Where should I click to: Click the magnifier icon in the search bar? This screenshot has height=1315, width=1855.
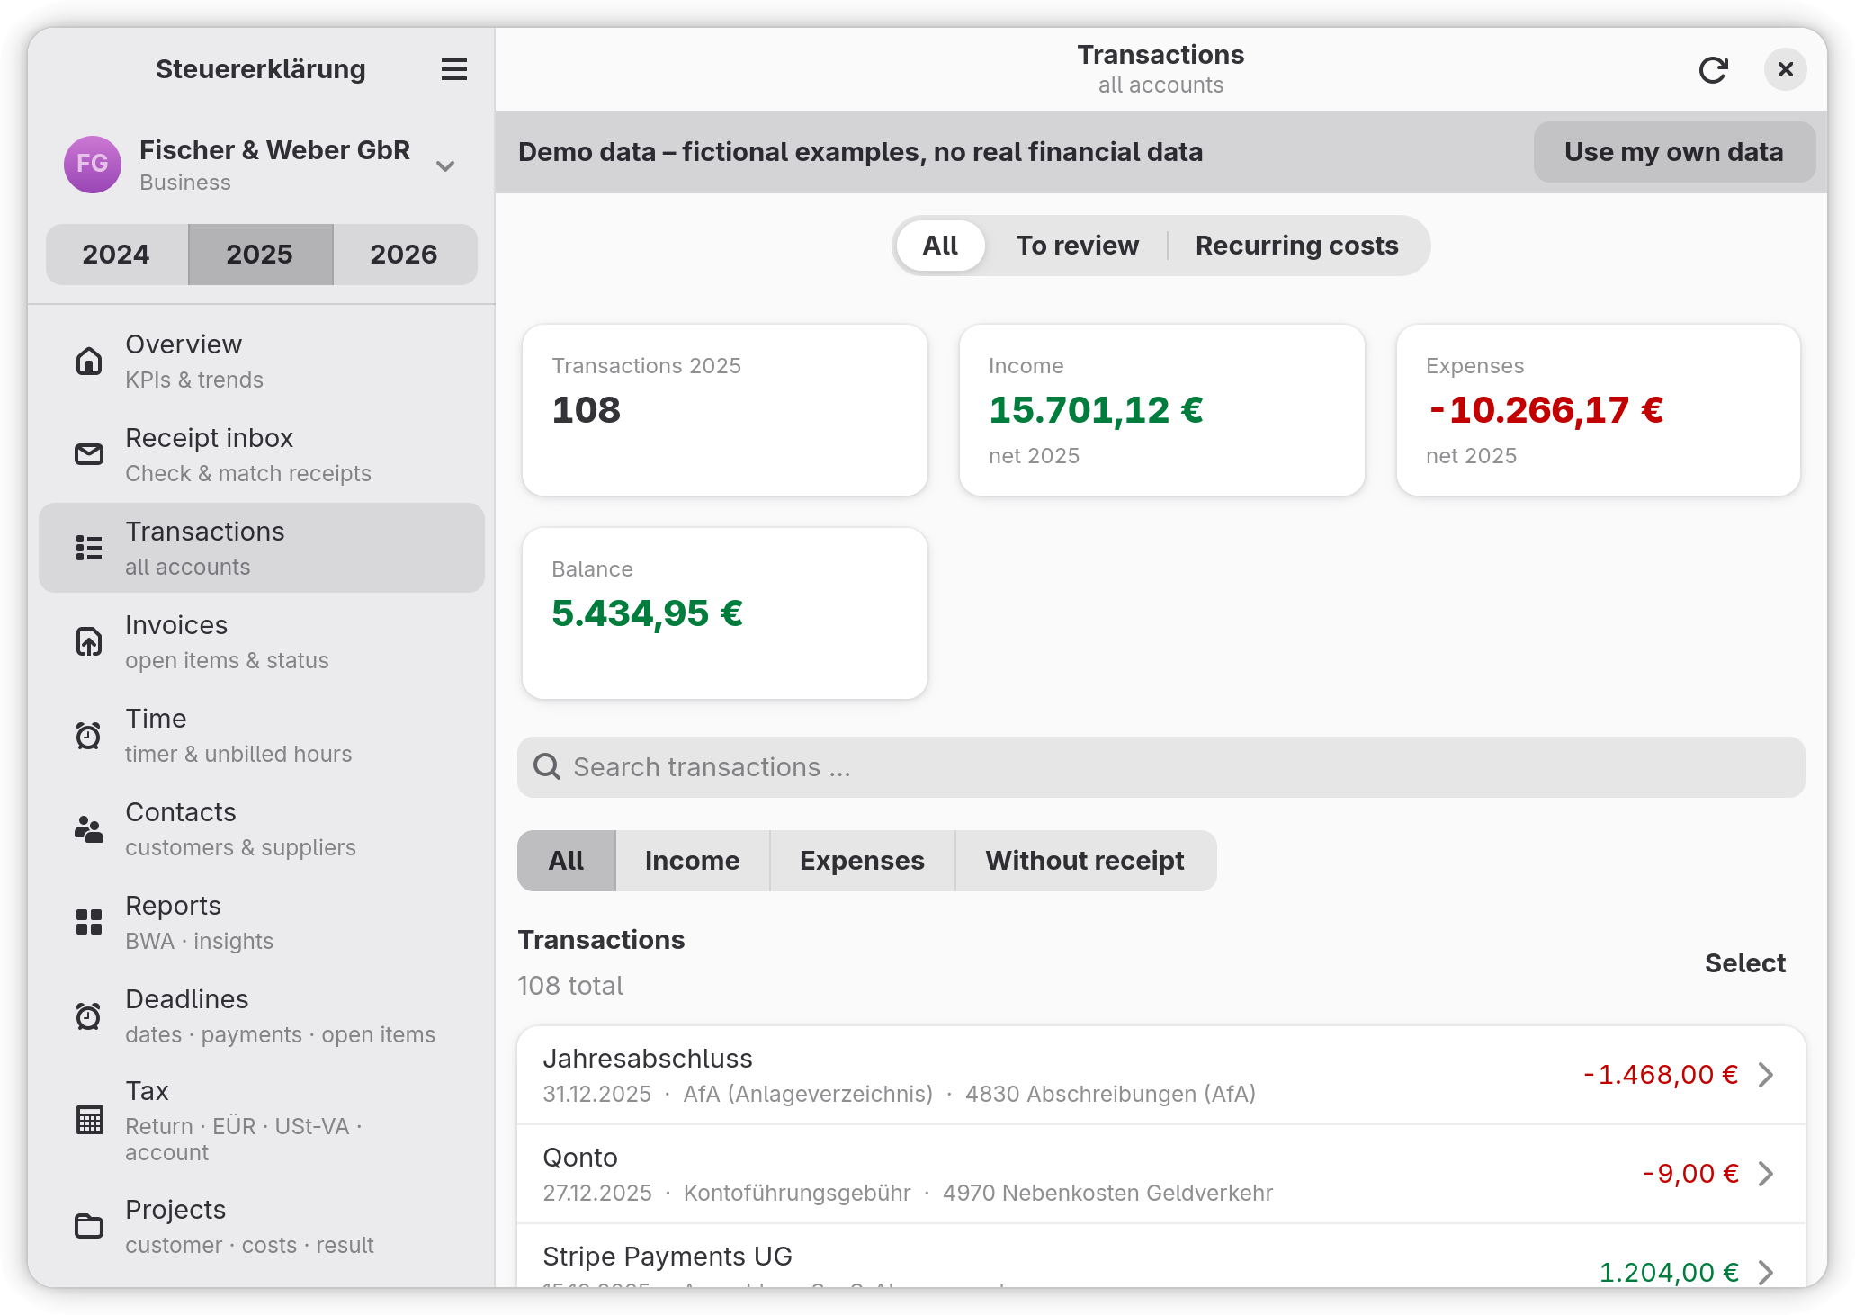tap(546, 767)
